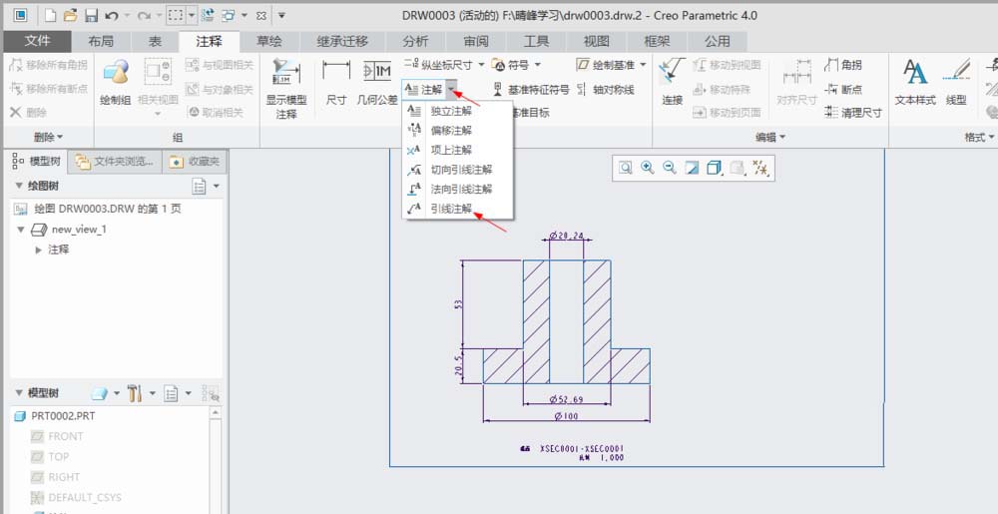Choose 引线注解 from the dropdown menu
The height and width of the screenshot is (514, 998).
451,209
